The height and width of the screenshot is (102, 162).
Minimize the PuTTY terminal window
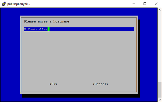point(134,4)
